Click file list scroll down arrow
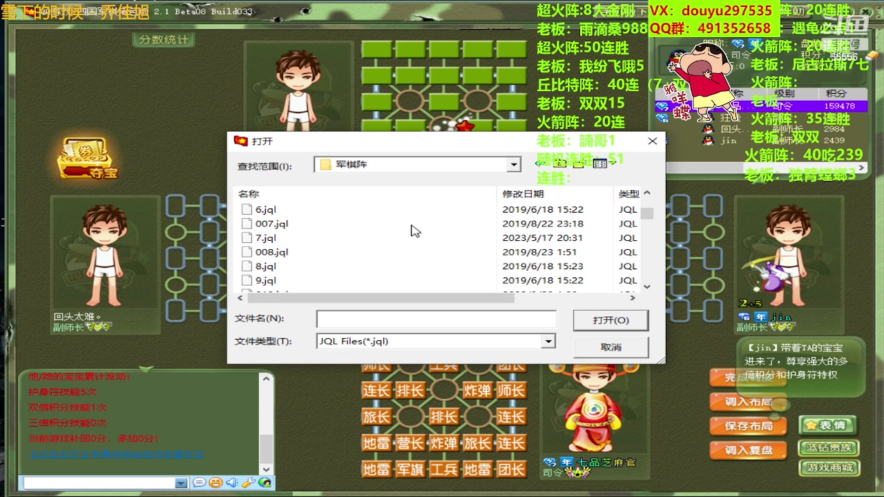The height and width of the screenshot is (497, 884). (x=646, y=286)
